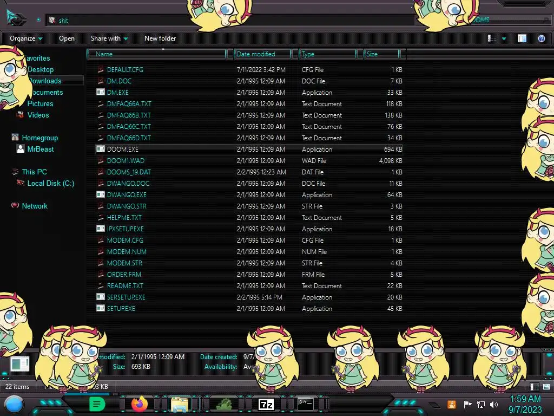Select This PC in navigation pane

34,172
